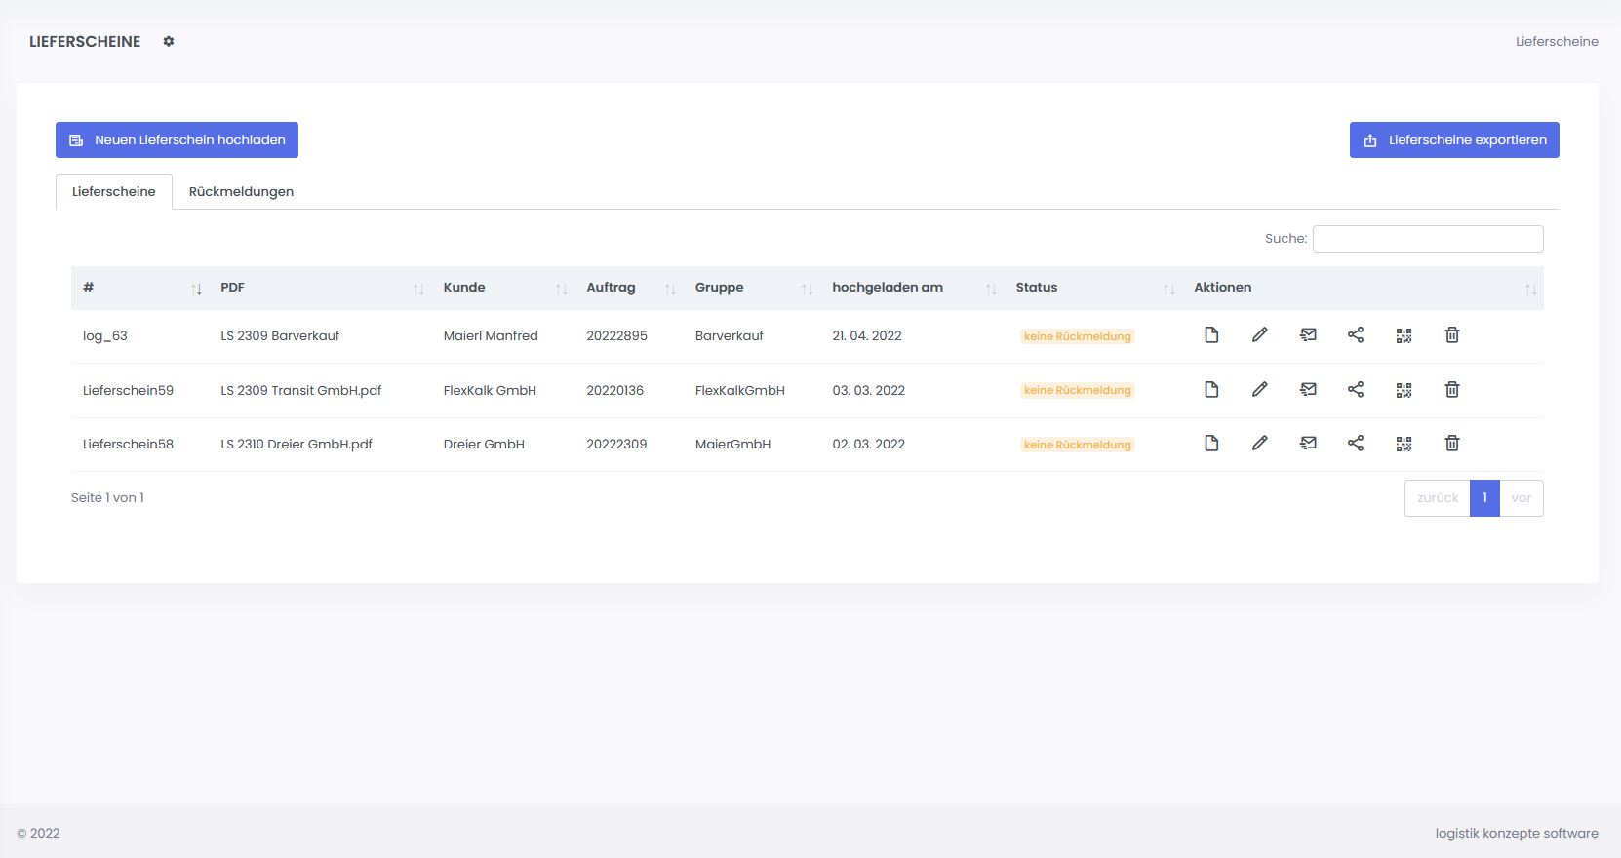
Task: Click Neuen Lieferschein hochladen button
Action: pyautogui.click(x=177, y=140)
